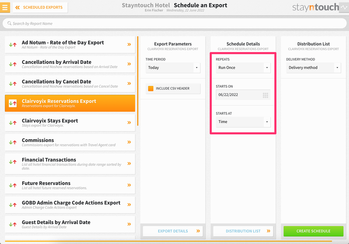The width and height of the screenshot is (349, 244).
Task: Open chevron for GOBD Admin Charge Code Actions
Action: pyautogui.click(x=129, y=205)
